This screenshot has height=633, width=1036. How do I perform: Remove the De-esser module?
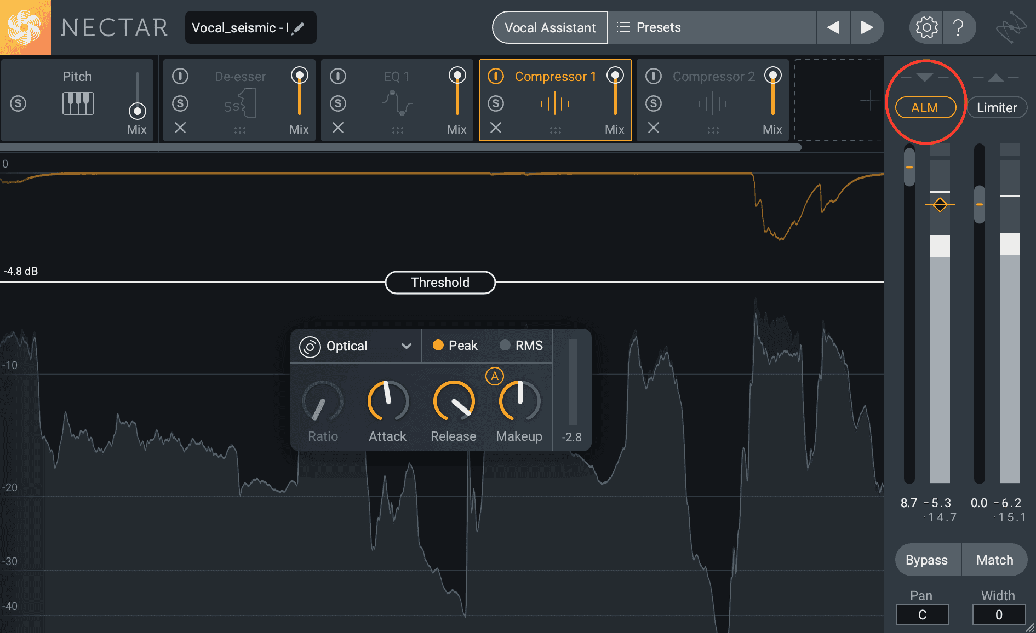click(x=180, y=128)
